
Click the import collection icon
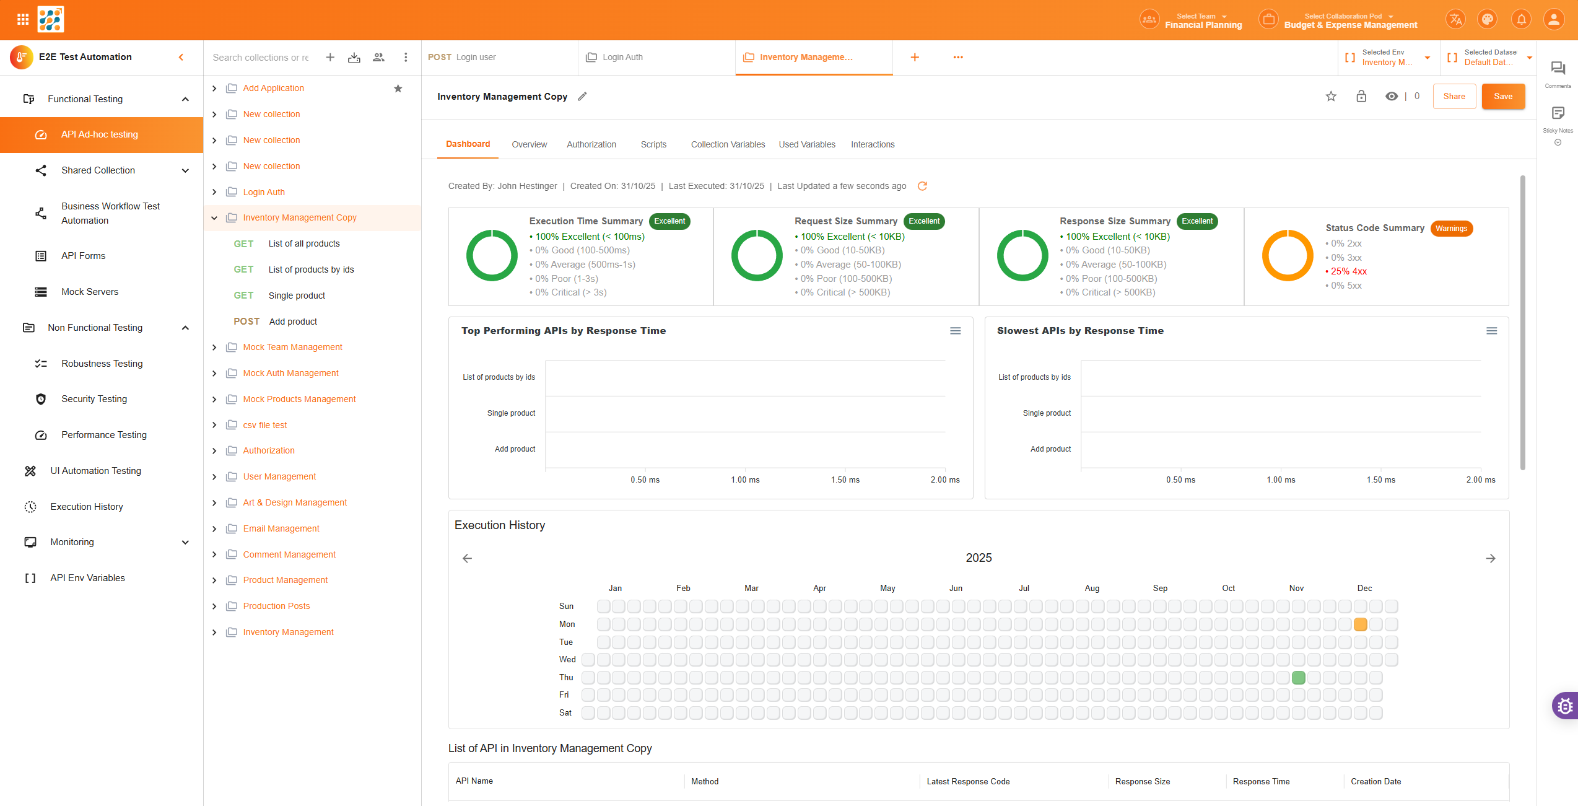coord(354,57)
